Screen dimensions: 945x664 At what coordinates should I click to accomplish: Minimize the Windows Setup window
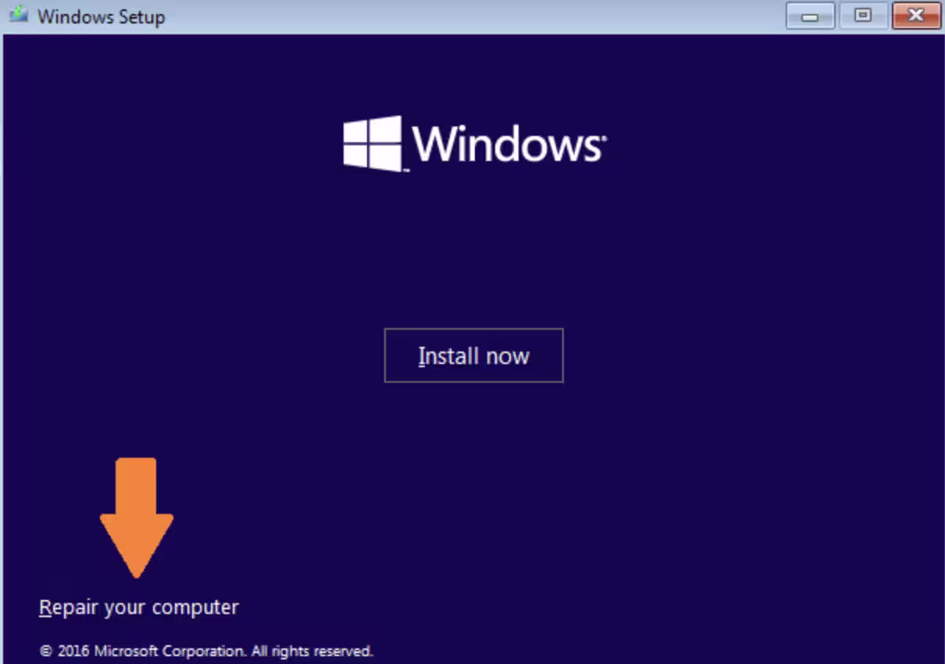click(x=811, y=15)
